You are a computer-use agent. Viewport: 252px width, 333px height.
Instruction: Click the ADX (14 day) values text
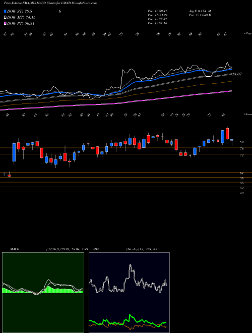[x=142, y=249]
